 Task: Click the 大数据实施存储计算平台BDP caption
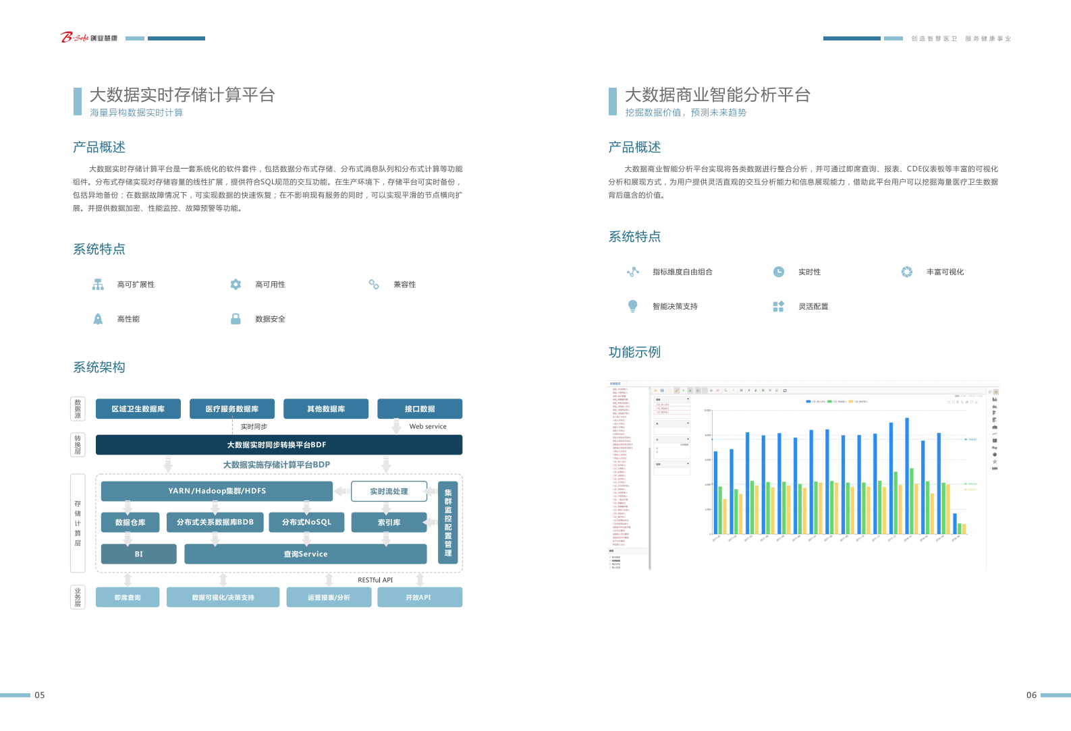tap(277, 465)
